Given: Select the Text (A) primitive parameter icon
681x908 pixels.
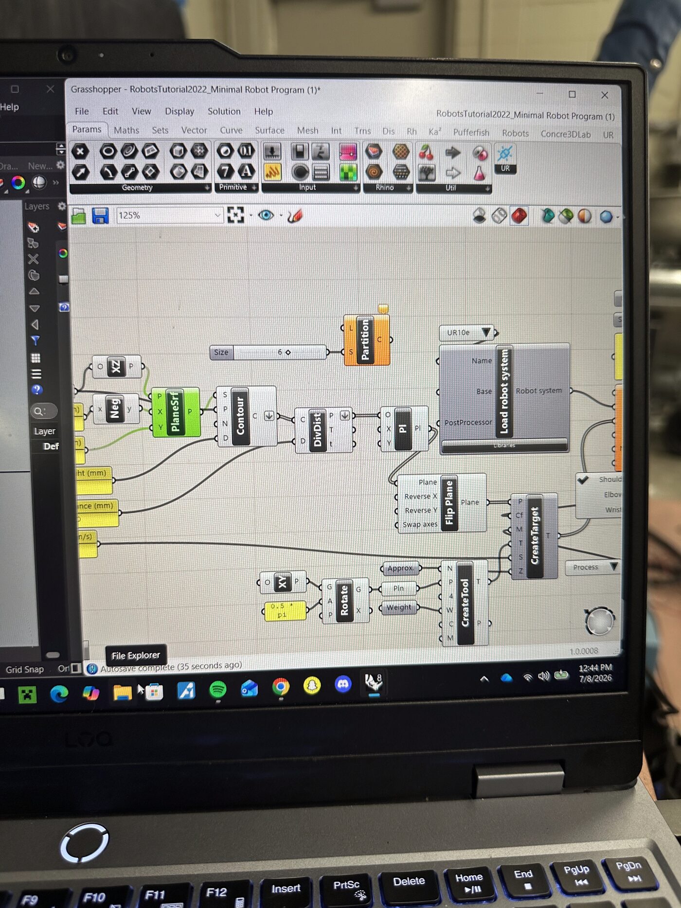Looking at the screenshot, I should pos(246,171).
